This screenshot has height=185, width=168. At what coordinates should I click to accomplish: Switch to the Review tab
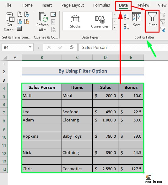click(x=143, y=5)
